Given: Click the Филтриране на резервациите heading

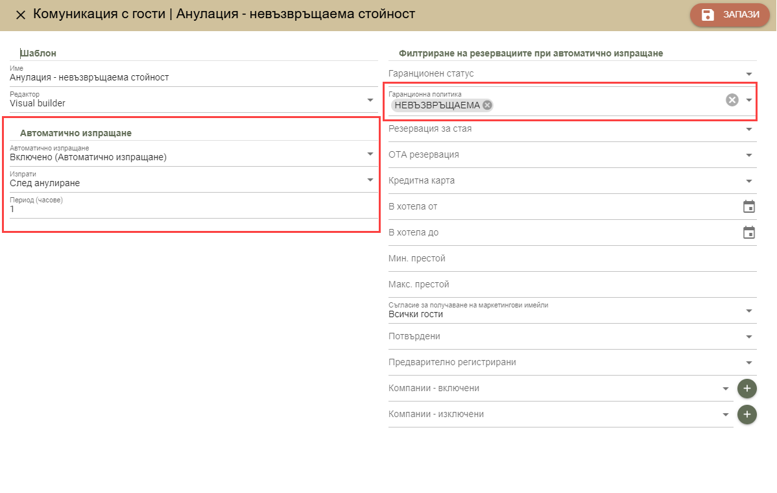Looking at the screenshot, I should (531, 53).
